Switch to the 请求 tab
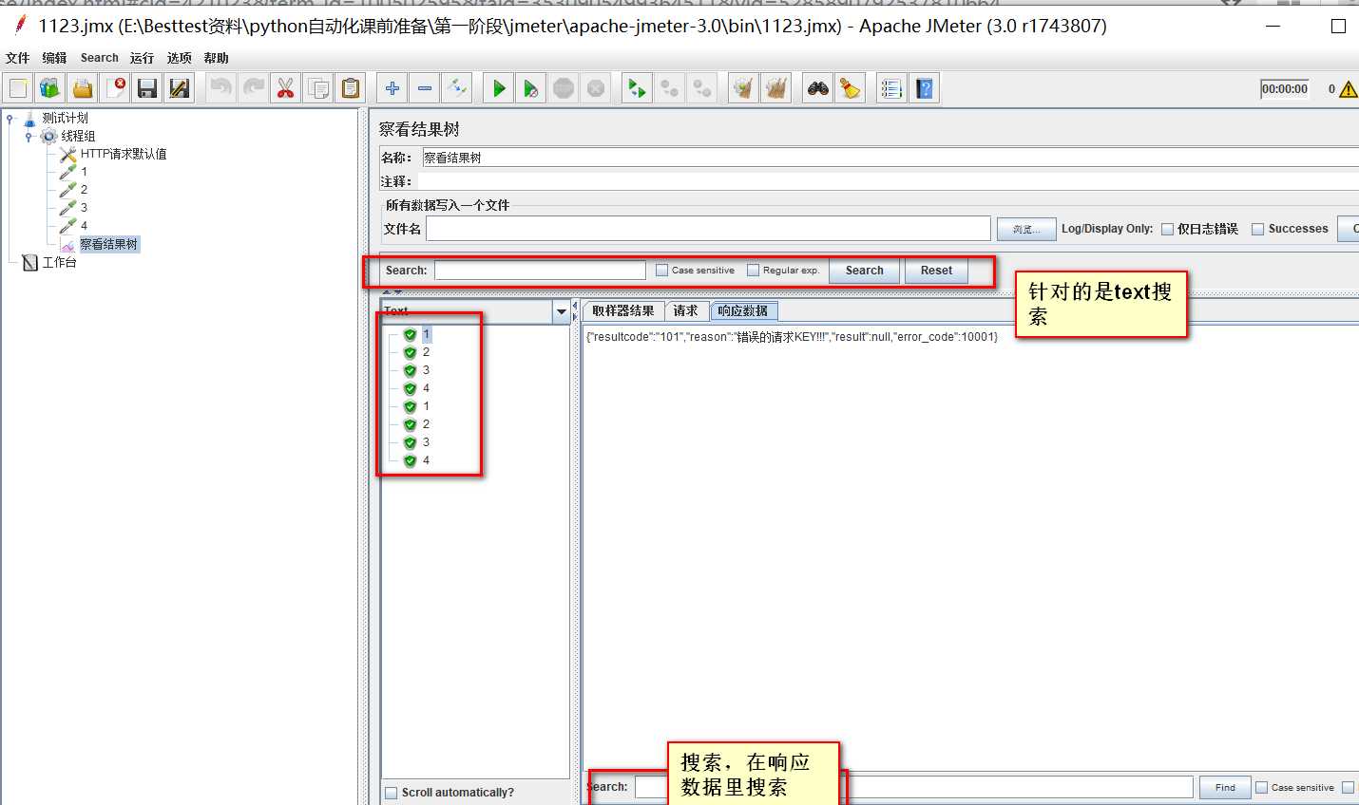 click(x=685, y=311)
